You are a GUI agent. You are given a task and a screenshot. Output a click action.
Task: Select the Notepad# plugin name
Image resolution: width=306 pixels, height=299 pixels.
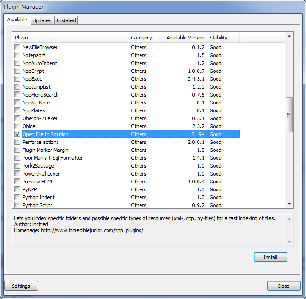click(x=33, y=55)
